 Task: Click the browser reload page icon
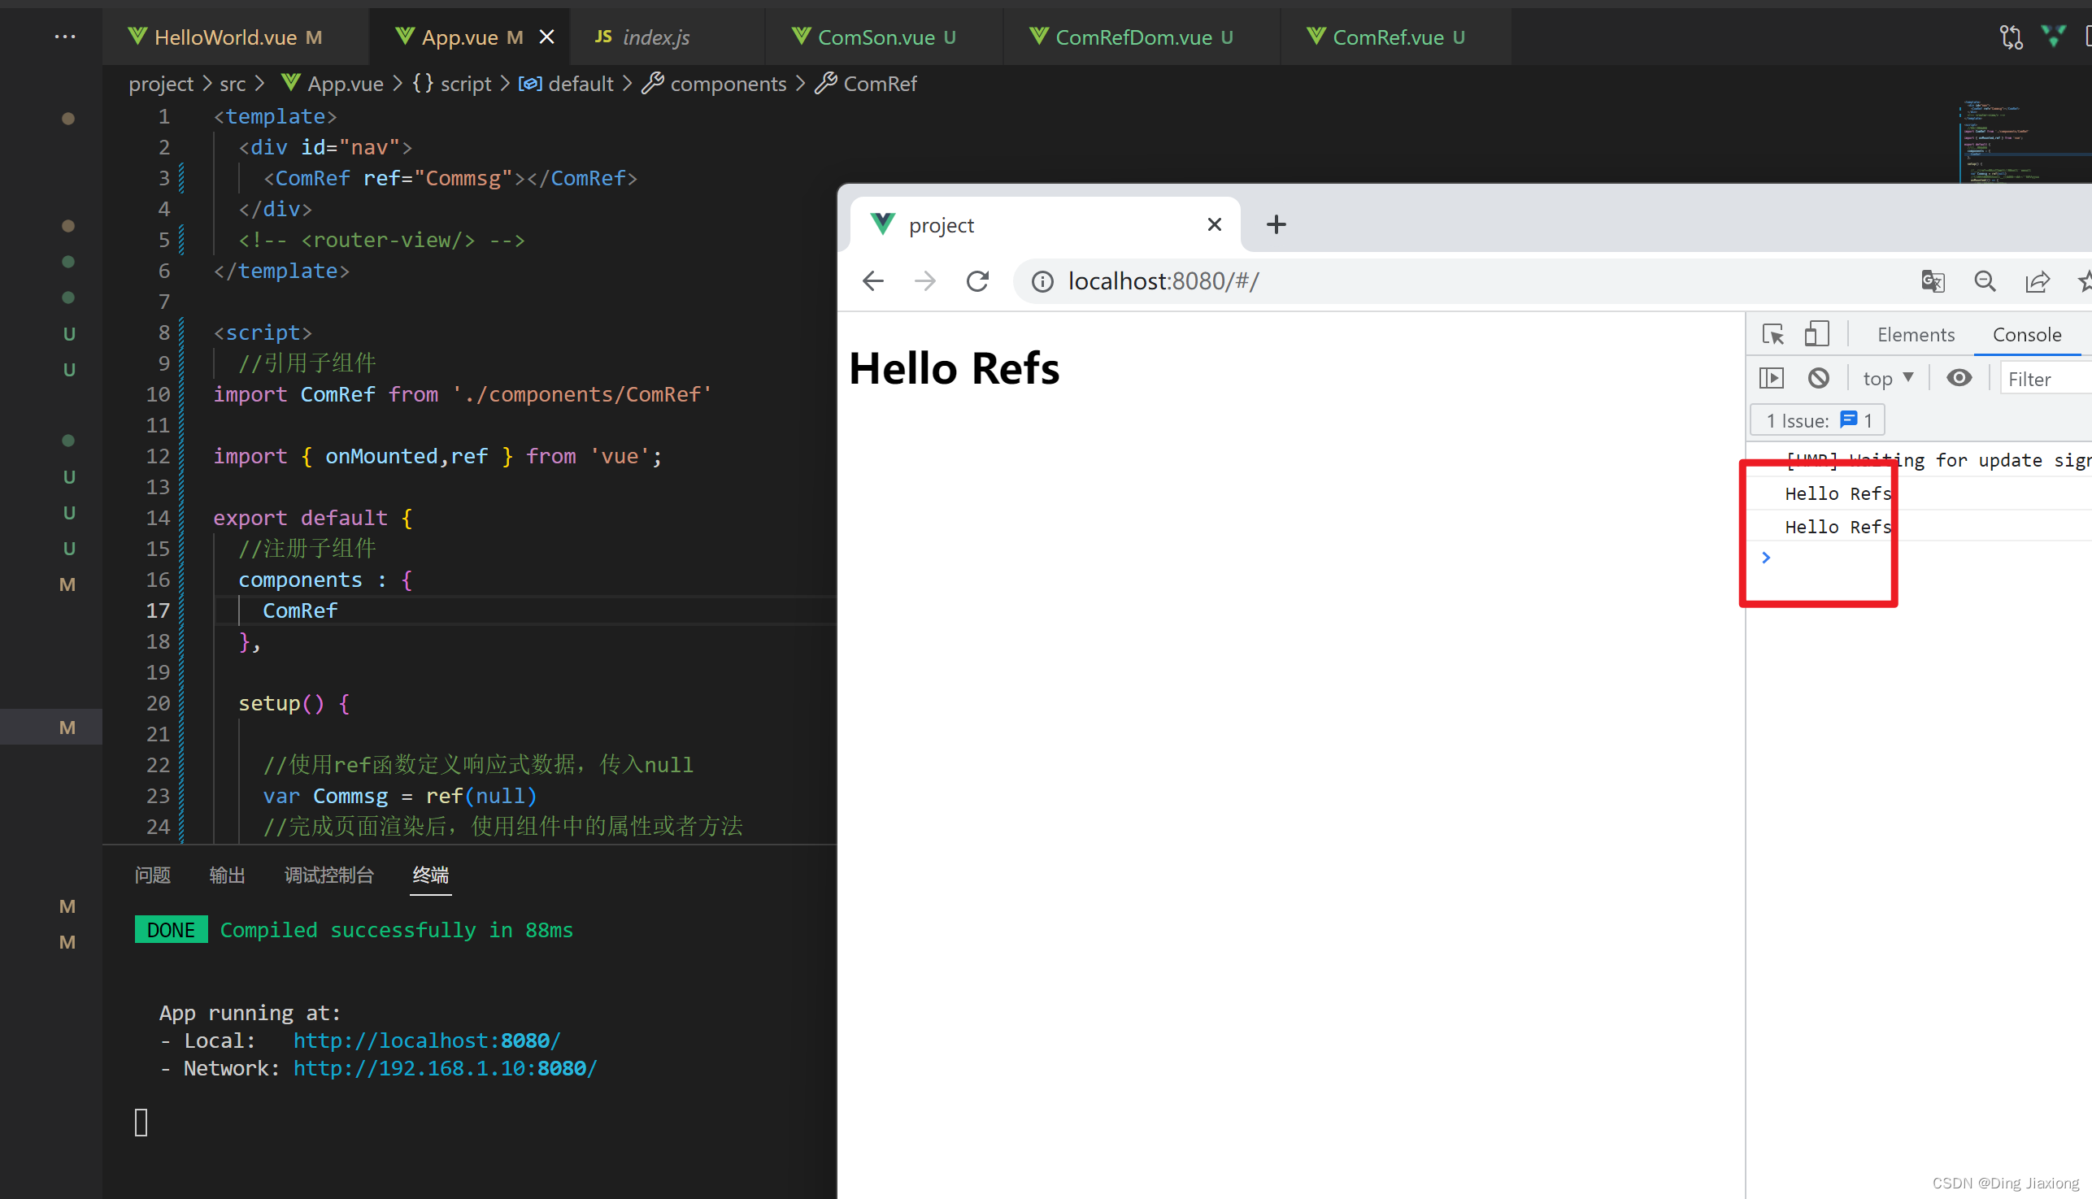976,281
